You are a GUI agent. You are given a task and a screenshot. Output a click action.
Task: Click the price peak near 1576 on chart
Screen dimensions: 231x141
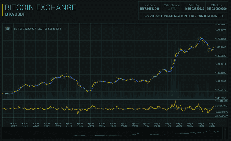(x=201, y=38)
